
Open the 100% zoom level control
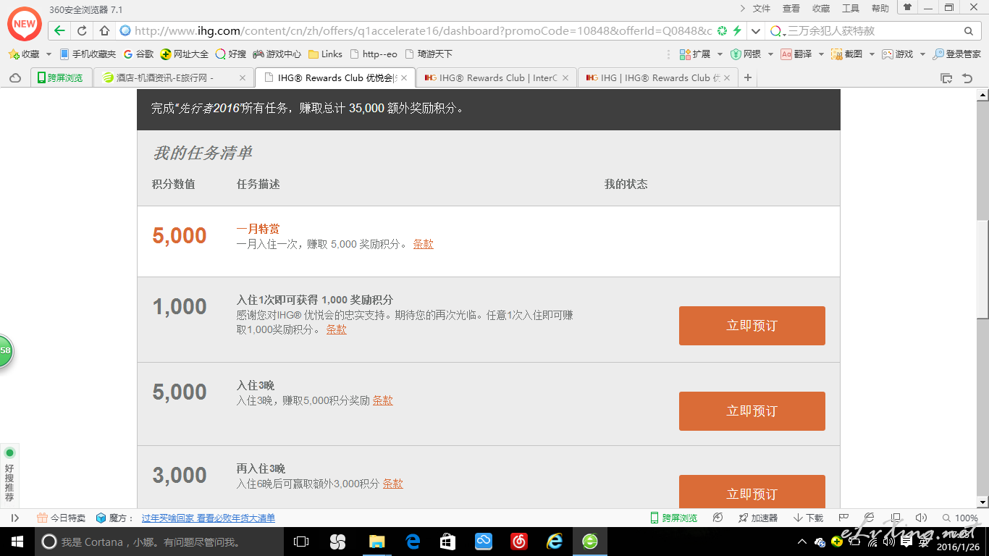(x=961, y=518)
